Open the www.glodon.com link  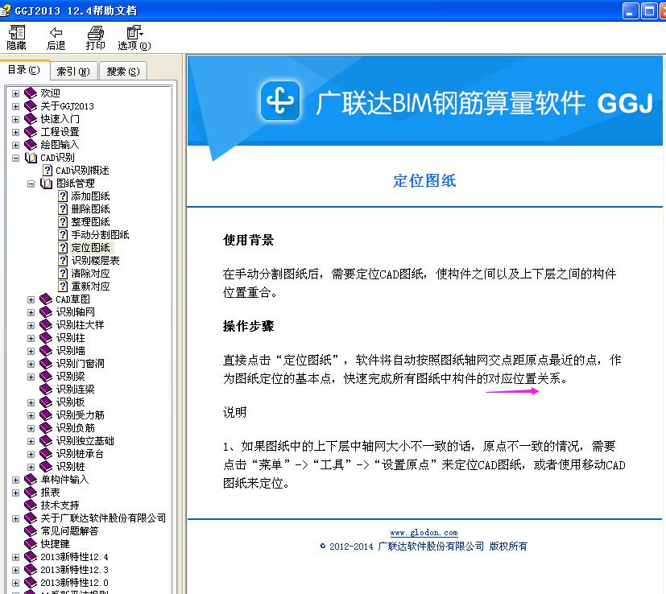tap(424, 533)
